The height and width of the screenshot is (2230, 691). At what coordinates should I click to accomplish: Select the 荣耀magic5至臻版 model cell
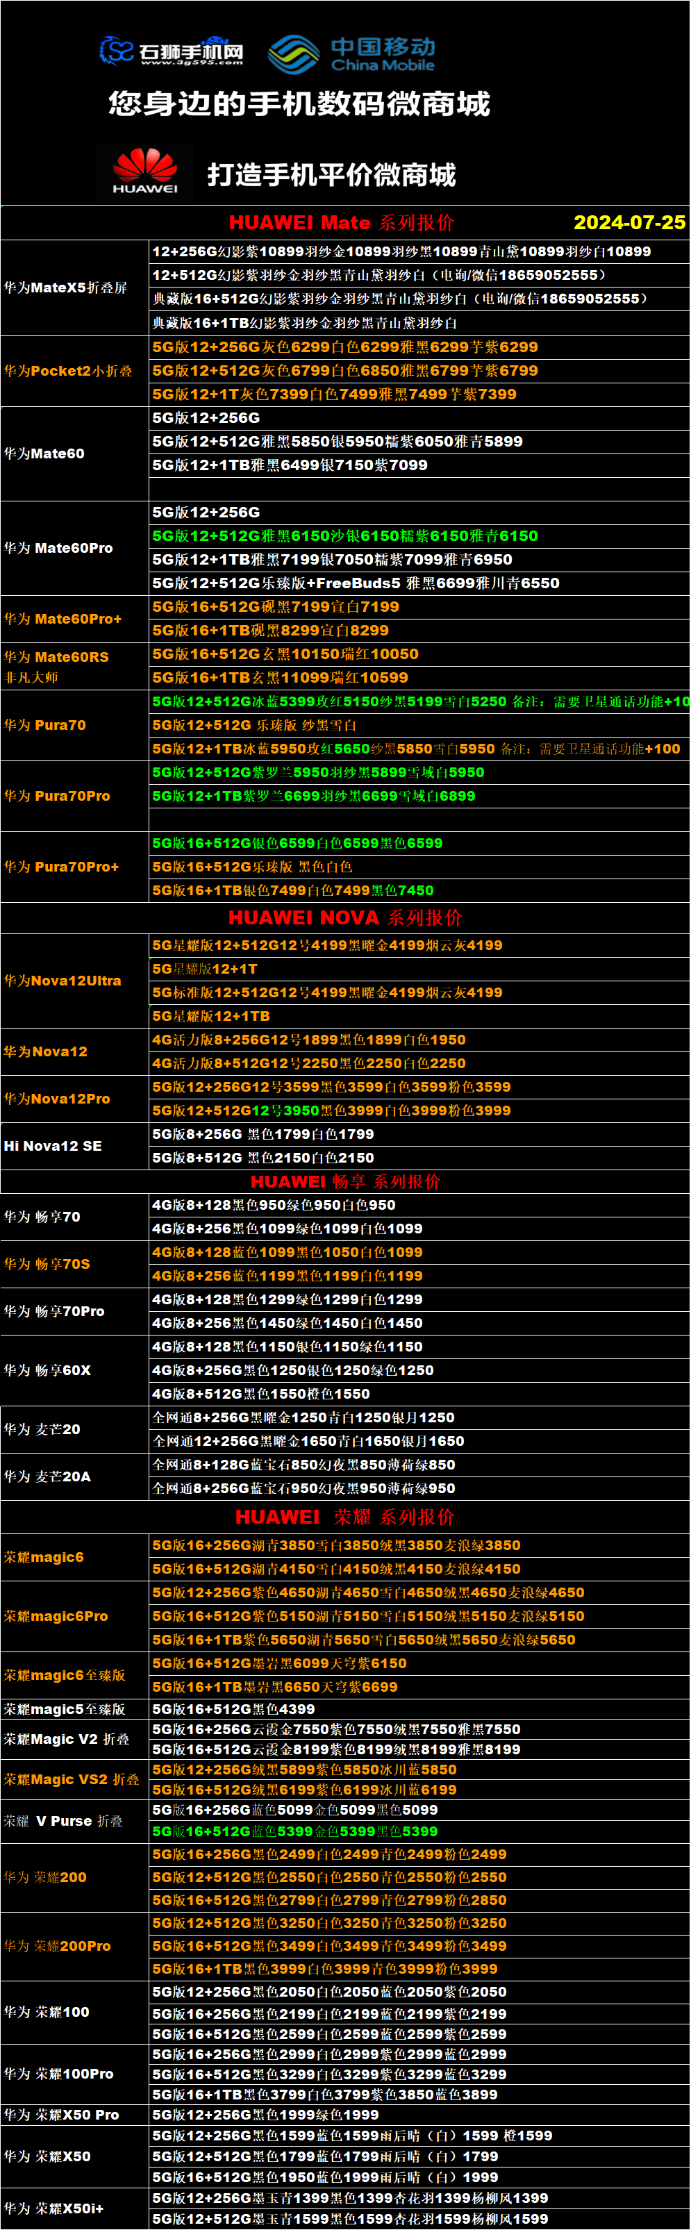[75, 1709]
